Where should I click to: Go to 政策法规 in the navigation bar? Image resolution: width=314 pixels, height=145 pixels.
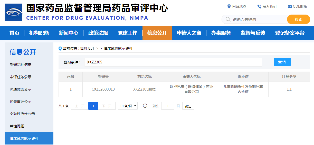(x=98, y=33)
